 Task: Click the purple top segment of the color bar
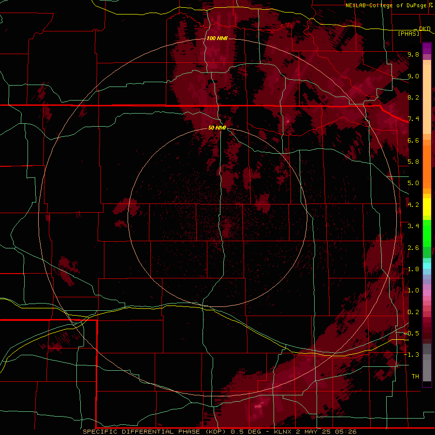pyautogui.click(x=427, y=48)
